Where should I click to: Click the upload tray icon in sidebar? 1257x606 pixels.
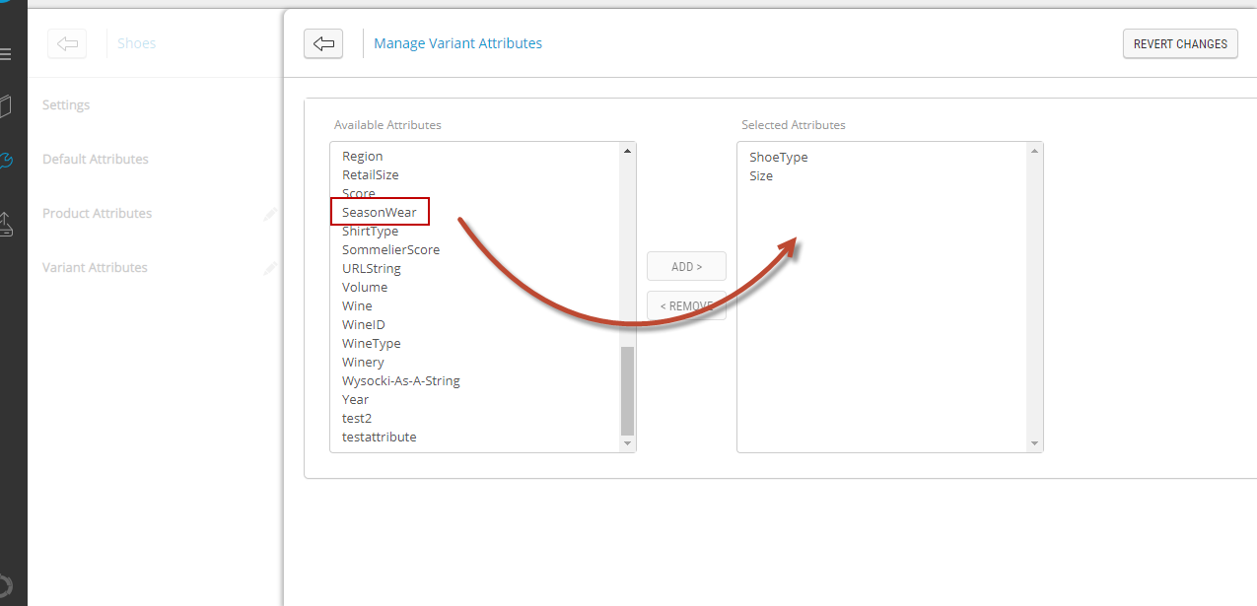pos(6,225)
